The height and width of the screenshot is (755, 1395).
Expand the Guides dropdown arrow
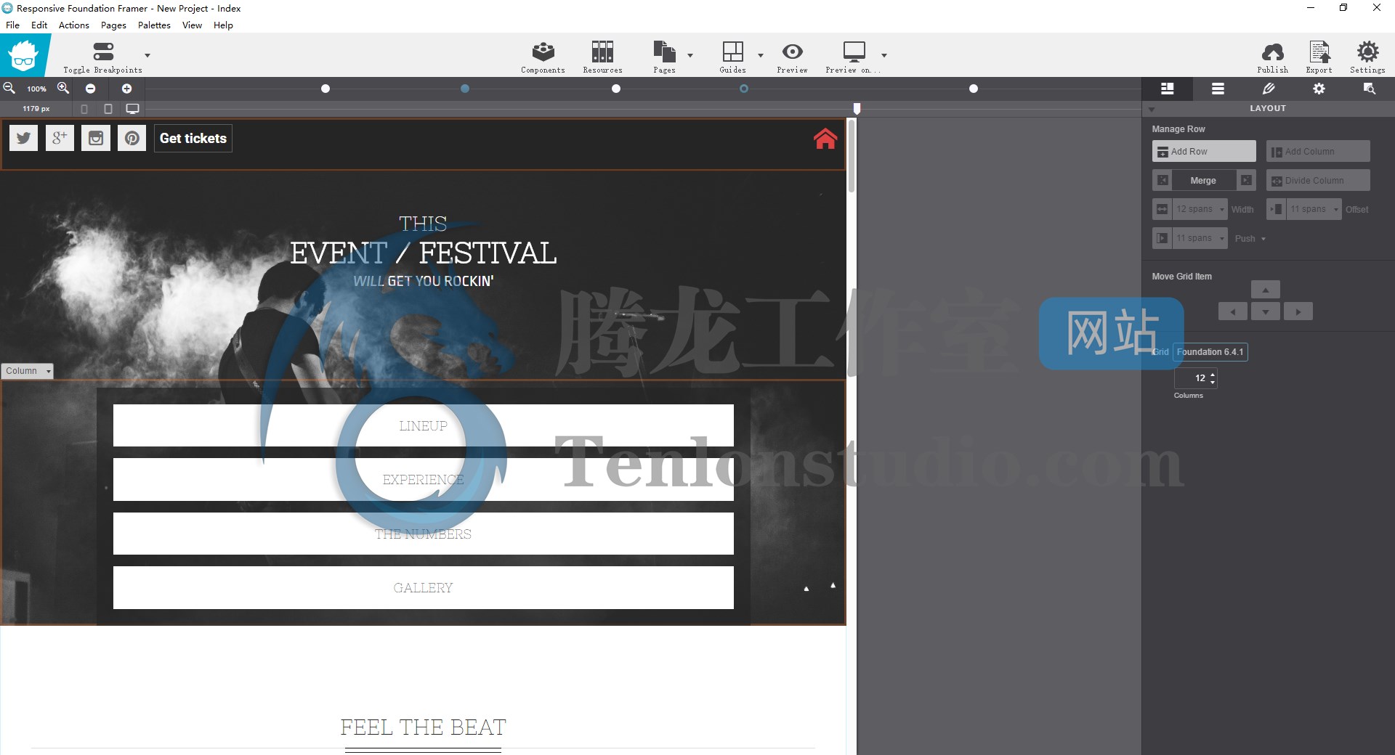pos(761,55)
